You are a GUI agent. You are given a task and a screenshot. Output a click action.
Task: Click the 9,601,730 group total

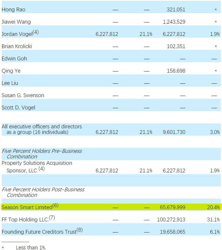pyautogui.click(x=174, y=132)
